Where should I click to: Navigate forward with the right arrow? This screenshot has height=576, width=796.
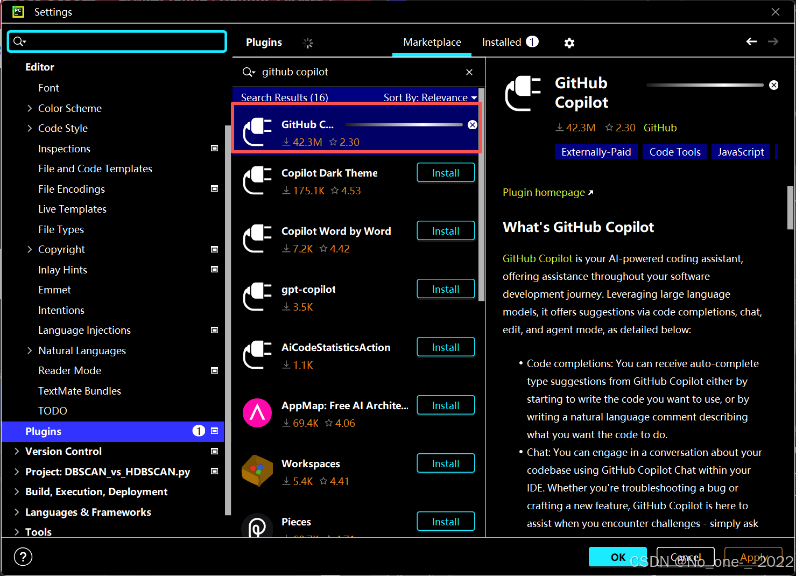pyautogui.click(x=773, y=41)
